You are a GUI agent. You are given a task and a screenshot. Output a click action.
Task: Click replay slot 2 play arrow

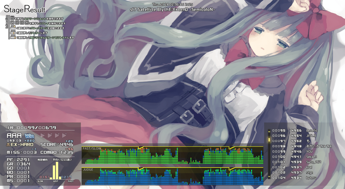(50, 135)
